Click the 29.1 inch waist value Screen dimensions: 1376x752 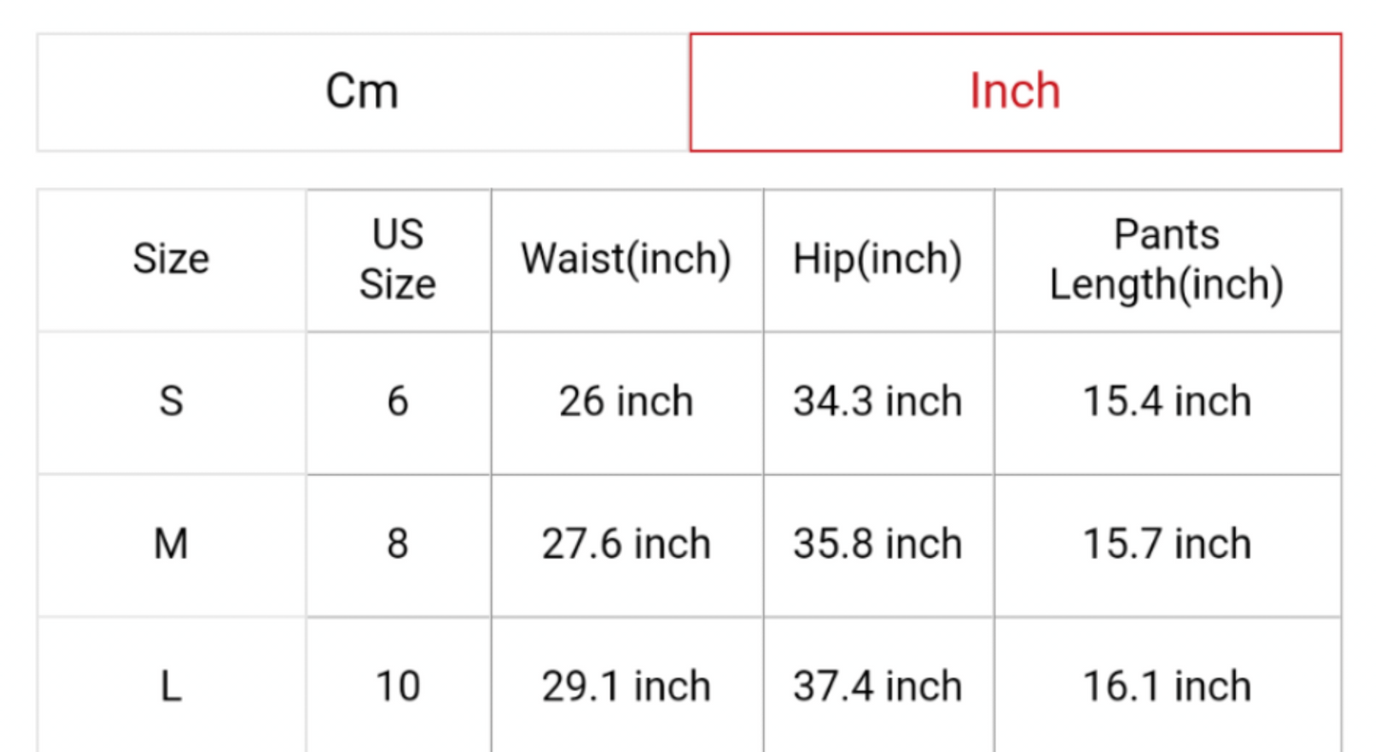pos(626,685)
